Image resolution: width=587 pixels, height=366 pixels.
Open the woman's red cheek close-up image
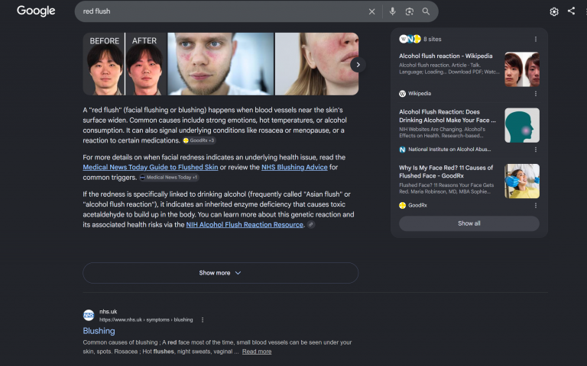click(316, 64)
